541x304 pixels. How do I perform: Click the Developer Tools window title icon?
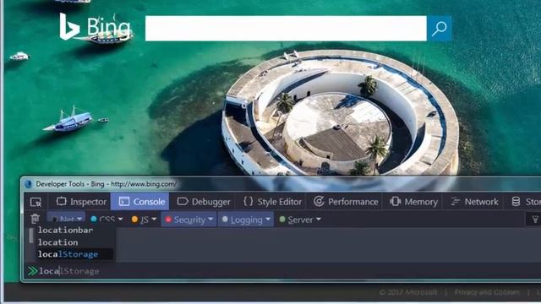click(28, 184)
